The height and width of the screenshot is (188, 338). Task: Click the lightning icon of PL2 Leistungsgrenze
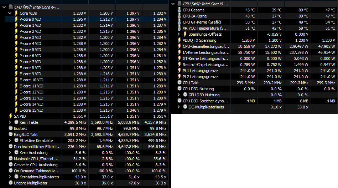(x=179, y=77)
